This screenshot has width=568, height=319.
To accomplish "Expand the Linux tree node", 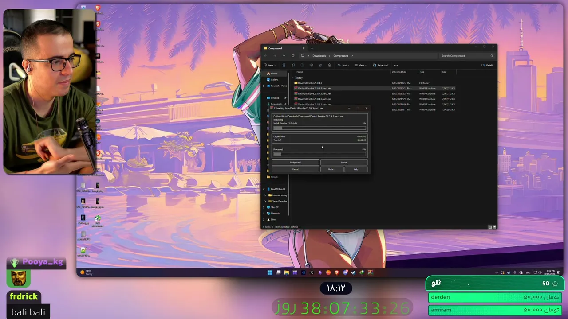I will (264, 219).
